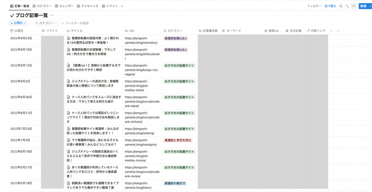Open the nursejinzaibank-review/ URL link
Viewport: 372px width, 192px height.
coord(142,172)
